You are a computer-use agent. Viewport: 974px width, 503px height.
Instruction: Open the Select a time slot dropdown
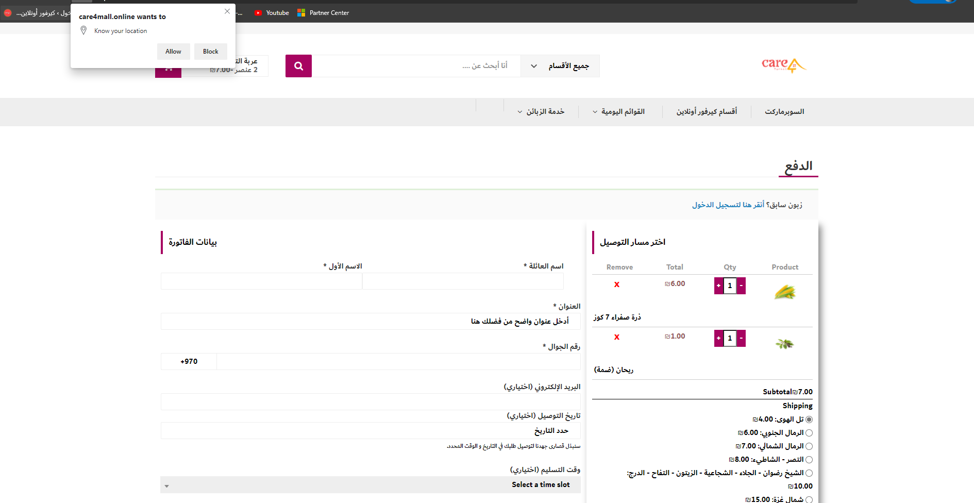371,485
